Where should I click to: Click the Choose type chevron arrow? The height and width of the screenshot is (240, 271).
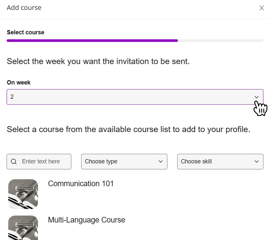click(x=160, y=161)
